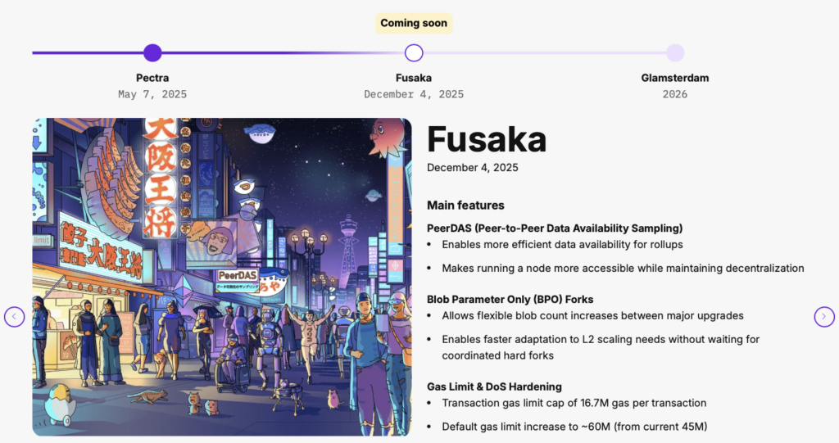
Task: Click Gas Limit & DoS Hardening heading
Action: [494, 386]
